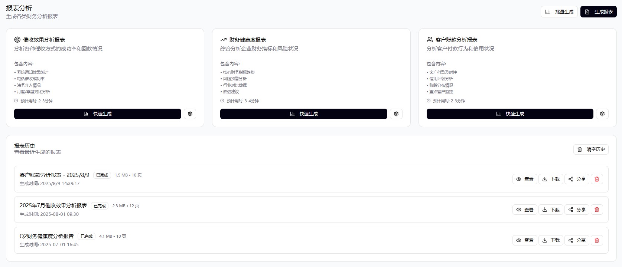This screenshot has height=267, width=622.
Task: Share the 2025年7月催收效果分析报表
Action: (x=577, y=210)
